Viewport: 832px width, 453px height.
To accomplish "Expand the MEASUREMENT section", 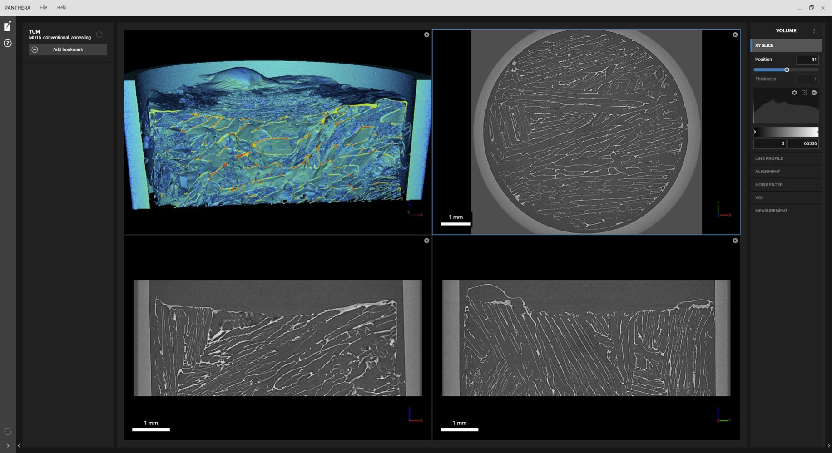I will [771, 210].
